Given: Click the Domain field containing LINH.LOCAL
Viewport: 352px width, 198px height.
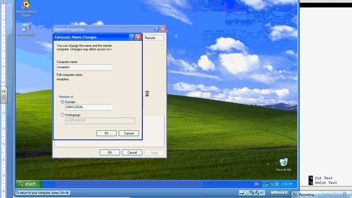Looking at the screenshot, I should 88,107.
